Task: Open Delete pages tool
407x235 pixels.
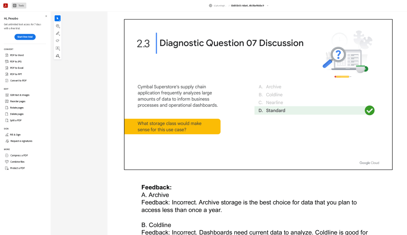Action: pyautogui.click(x=17, y=114)
